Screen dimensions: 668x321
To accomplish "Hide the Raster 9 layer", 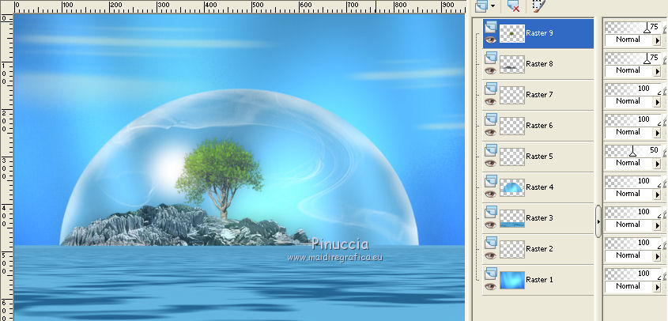I will tap(491, 40).
